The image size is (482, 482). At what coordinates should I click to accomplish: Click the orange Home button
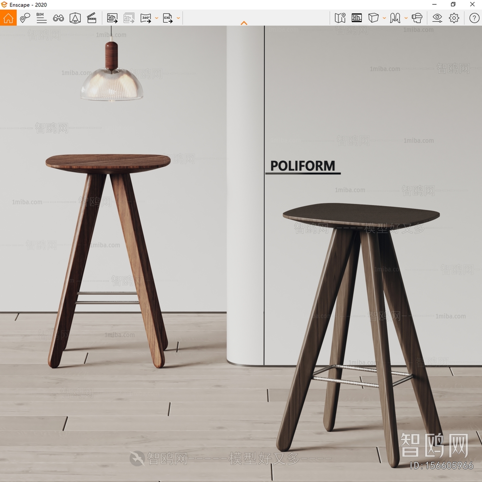(8, 18)
